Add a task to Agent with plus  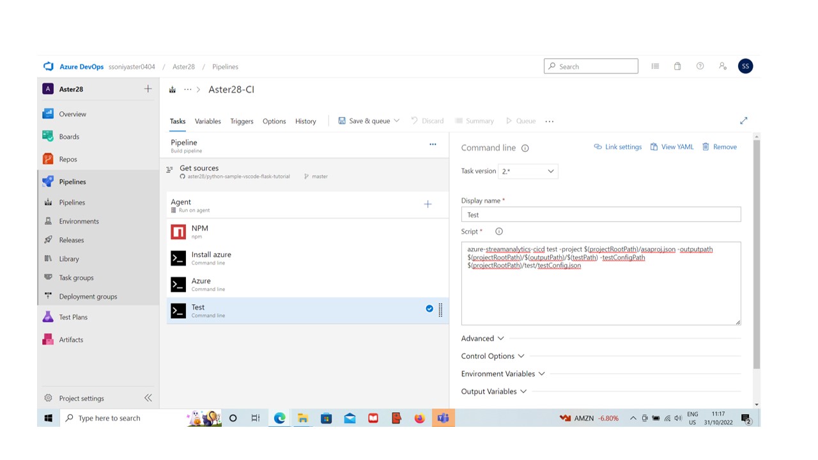point(428,204)
